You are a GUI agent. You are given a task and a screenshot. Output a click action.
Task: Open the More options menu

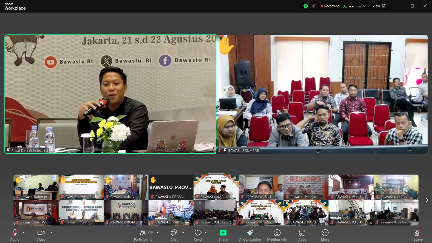tap(325, 235)
